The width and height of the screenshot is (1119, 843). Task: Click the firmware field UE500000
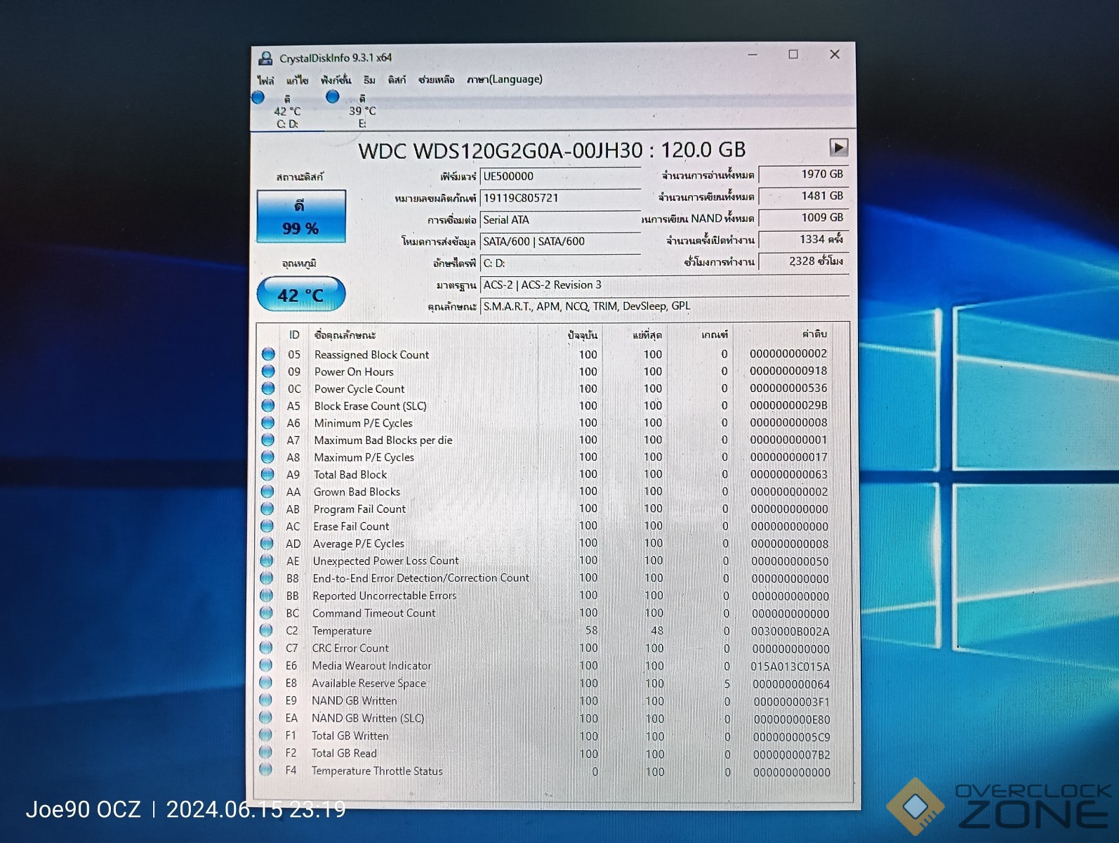click(559, 176)
